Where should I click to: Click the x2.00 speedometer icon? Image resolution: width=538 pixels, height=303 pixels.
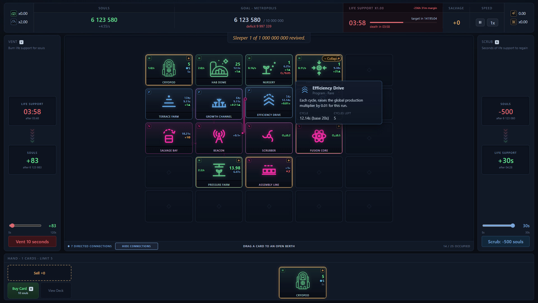(x=14, y=22)
